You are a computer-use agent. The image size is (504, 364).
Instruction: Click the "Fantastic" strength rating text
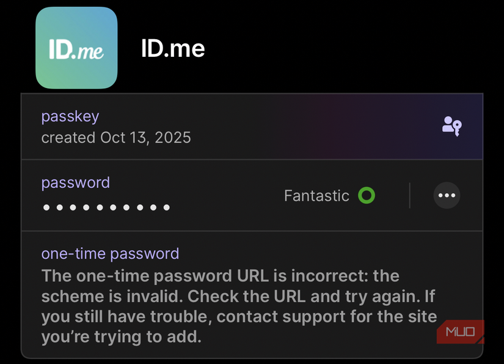point(316,196)
